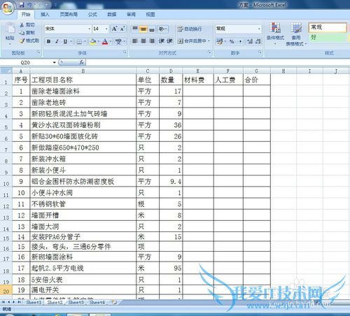Click the increase indent icon
Image resolution: width=350 pixels, height=316 pixels.
(169, 41)
